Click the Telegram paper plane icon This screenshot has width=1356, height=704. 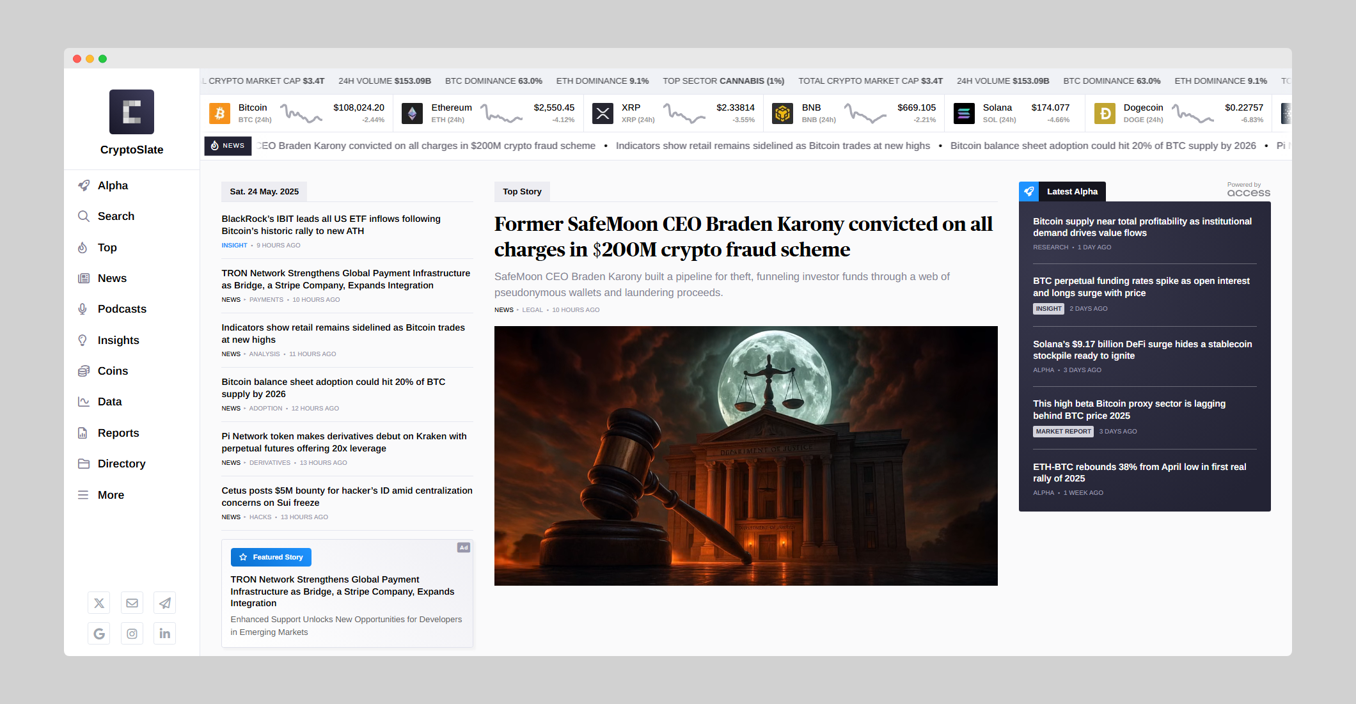coord(165,603)
